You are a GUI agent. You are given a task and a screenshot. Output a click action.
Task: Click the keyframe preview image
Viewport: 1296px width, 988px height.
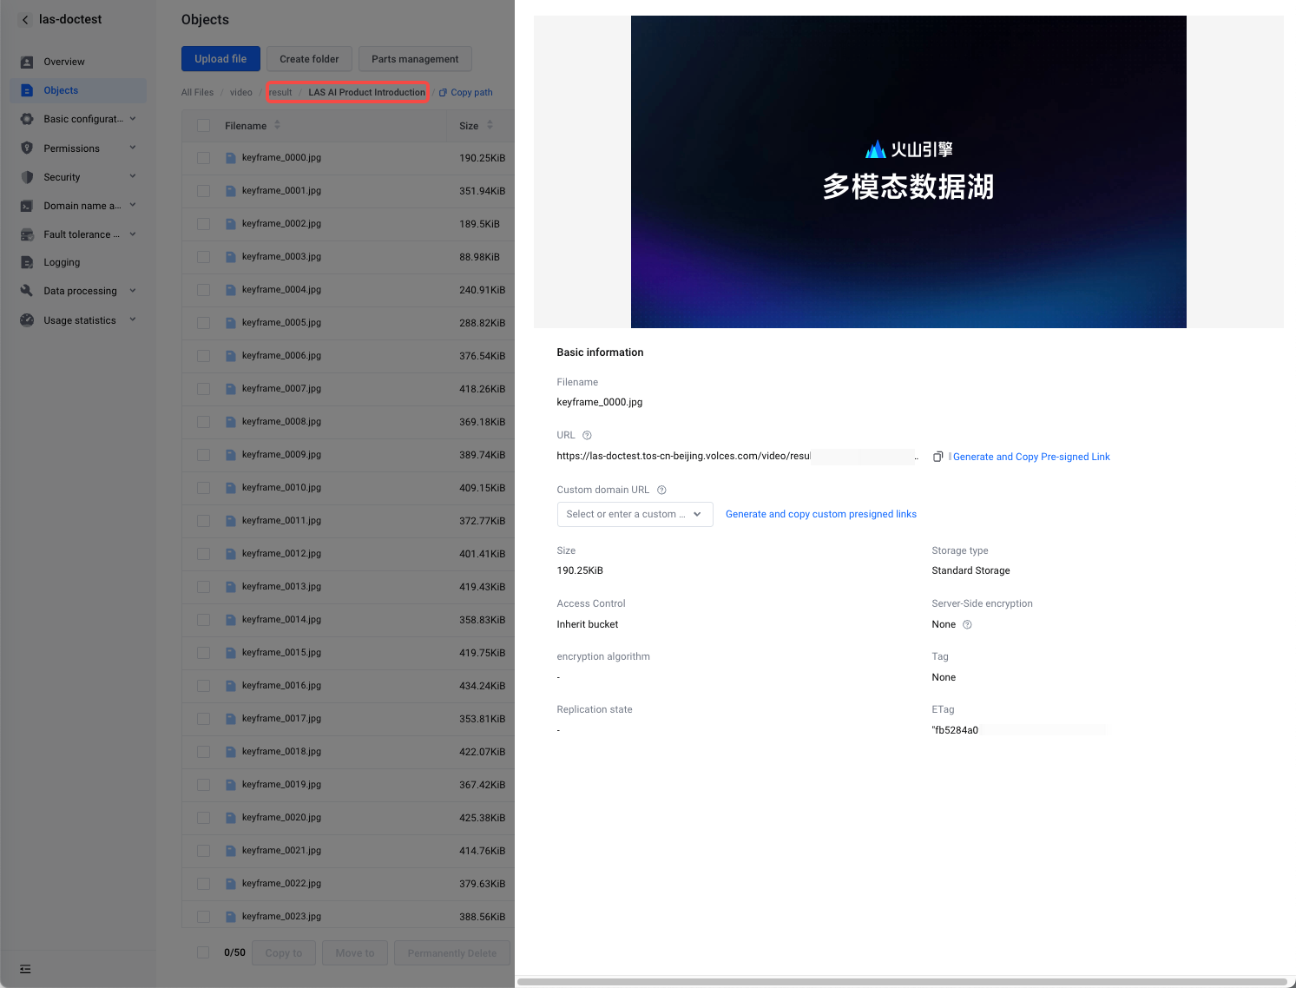pyautogui.click(x=908, y=172)
